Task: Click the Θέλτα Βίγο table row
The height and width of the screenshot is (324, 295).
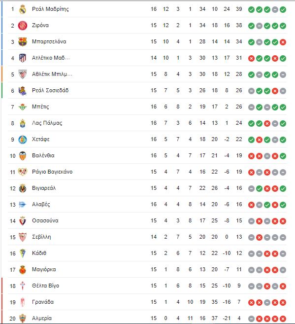Action: click(147, 286)
